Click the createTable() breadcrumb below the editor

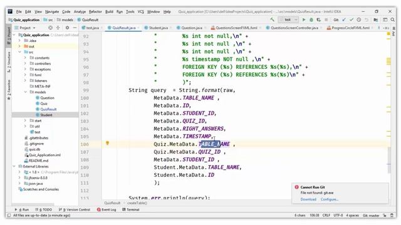137,203
